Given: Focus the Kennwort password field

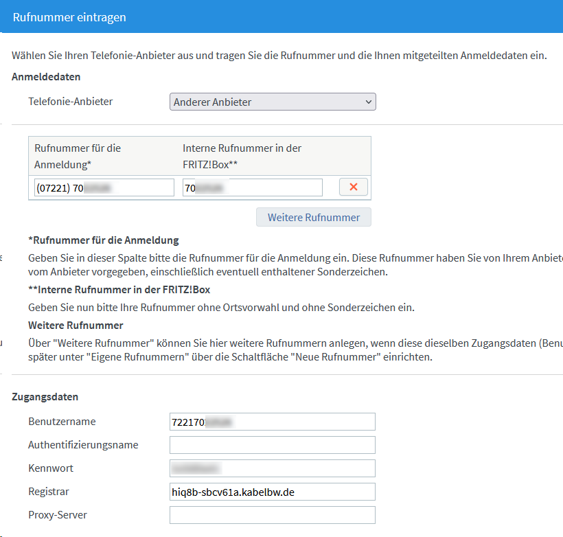Looking at the screenshot, I should (272, 468).
